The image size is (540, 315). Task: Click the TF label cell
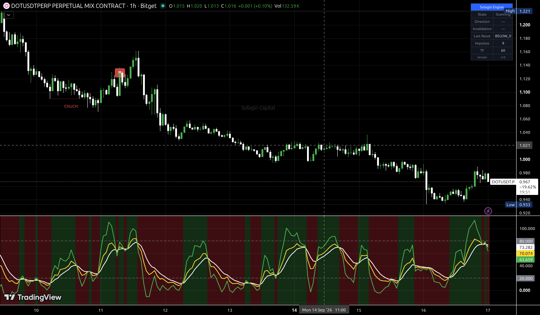[x=482, y=51]
